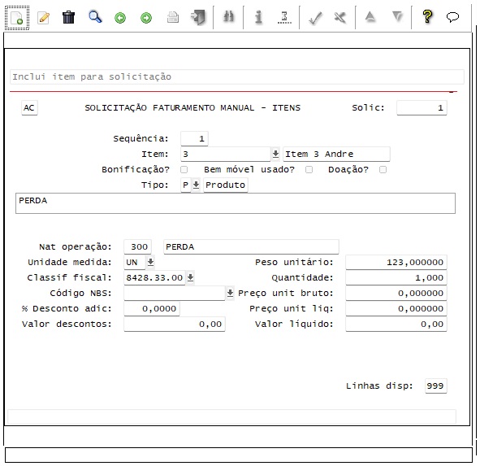Click the Linhas disp 999 field

pos(435,385)
